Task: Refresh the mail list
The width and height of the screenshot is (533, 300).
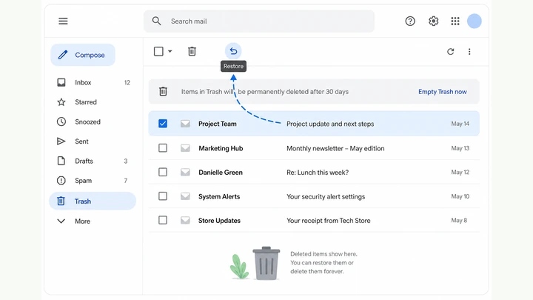Action: (450, 51)
